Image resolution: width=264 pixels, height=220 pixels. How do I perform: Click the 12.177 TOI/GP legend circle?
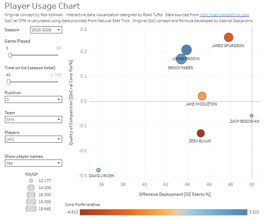31,181
